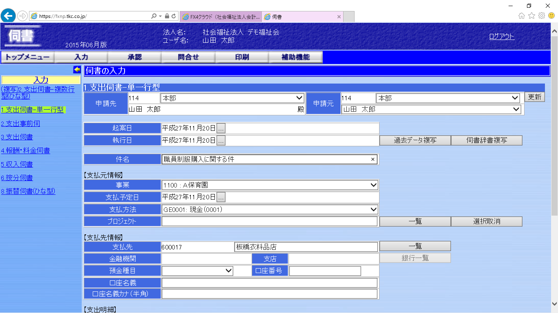Expand the 預金種目 dropdown
Screen dimensions: 558x313
click(x=197, y=271)
